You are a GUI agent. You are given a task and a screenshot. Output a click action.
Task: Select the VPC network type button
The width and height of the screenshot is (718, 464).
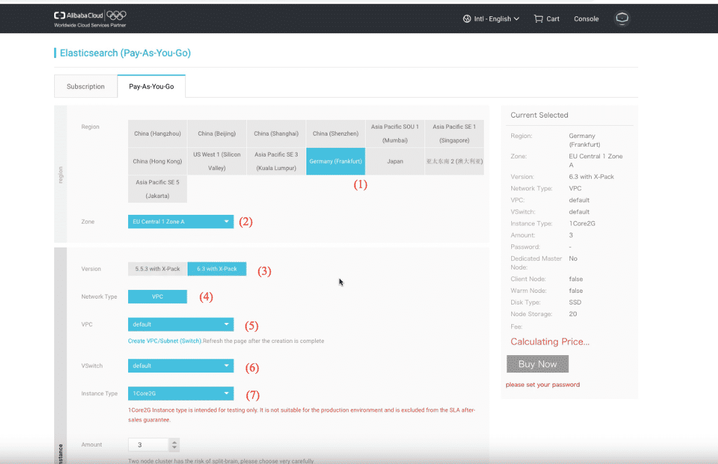157,296
